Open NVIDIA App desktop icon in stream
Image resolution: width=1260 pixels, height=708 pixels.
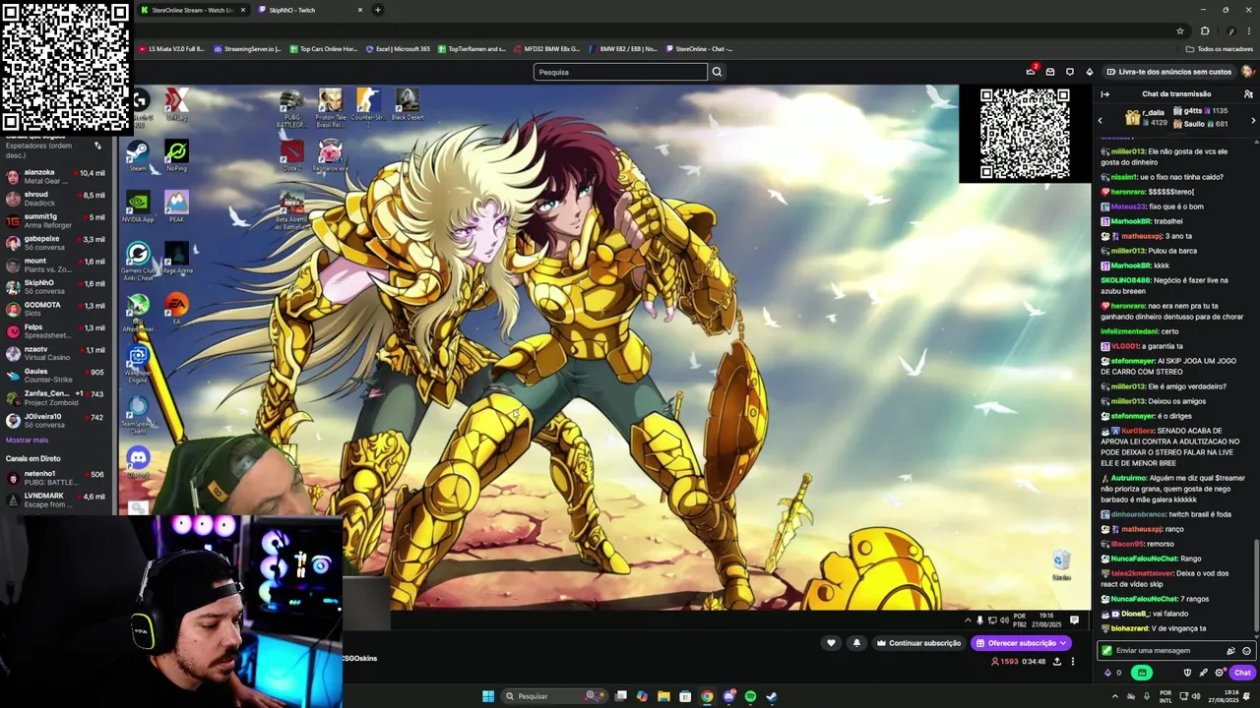[138, 206]
